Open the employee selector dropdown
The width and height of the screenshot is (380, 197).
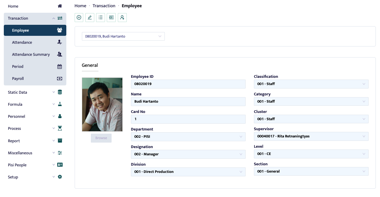pyautogui.click(x=123, y=36)
